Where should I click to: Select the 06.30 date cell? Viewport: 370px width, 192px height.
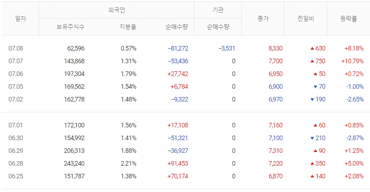(16, 138)
